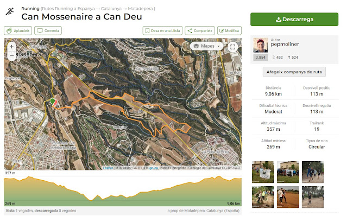This screenshot has height=216, width=347.
Task: Zoom out with the map minus button
Action: pyautogui.click(x=12, y=55)
